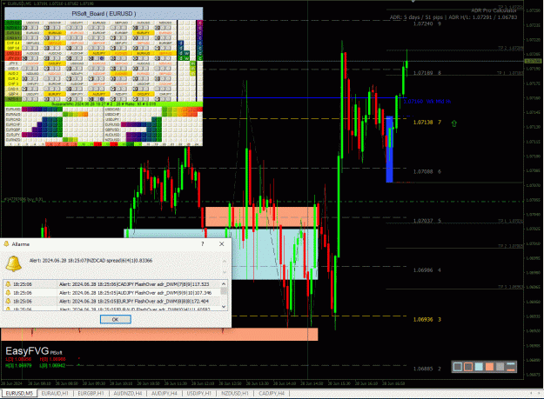The height and width of the screenshot is (399, 544).
Task: Click the 1.06936 ADR level 3 label
Action: pyautogui.click(x=427, y=319)
